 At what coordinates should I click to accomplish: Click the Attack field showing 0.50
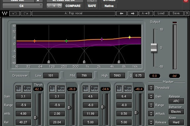[x=124, y=114]
